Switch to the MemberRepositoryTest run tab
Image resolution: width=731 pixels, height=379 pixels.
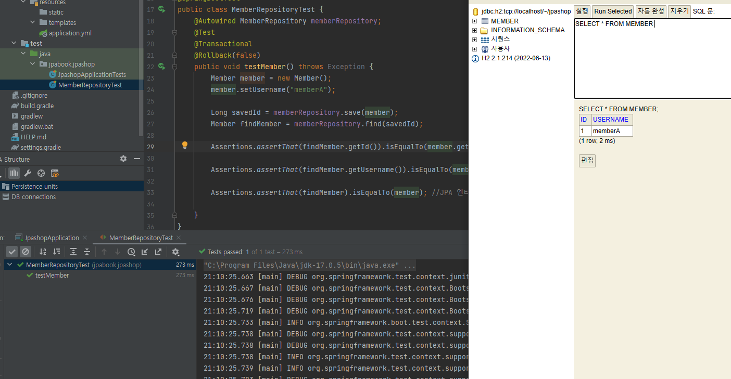[x=136, y=238]
